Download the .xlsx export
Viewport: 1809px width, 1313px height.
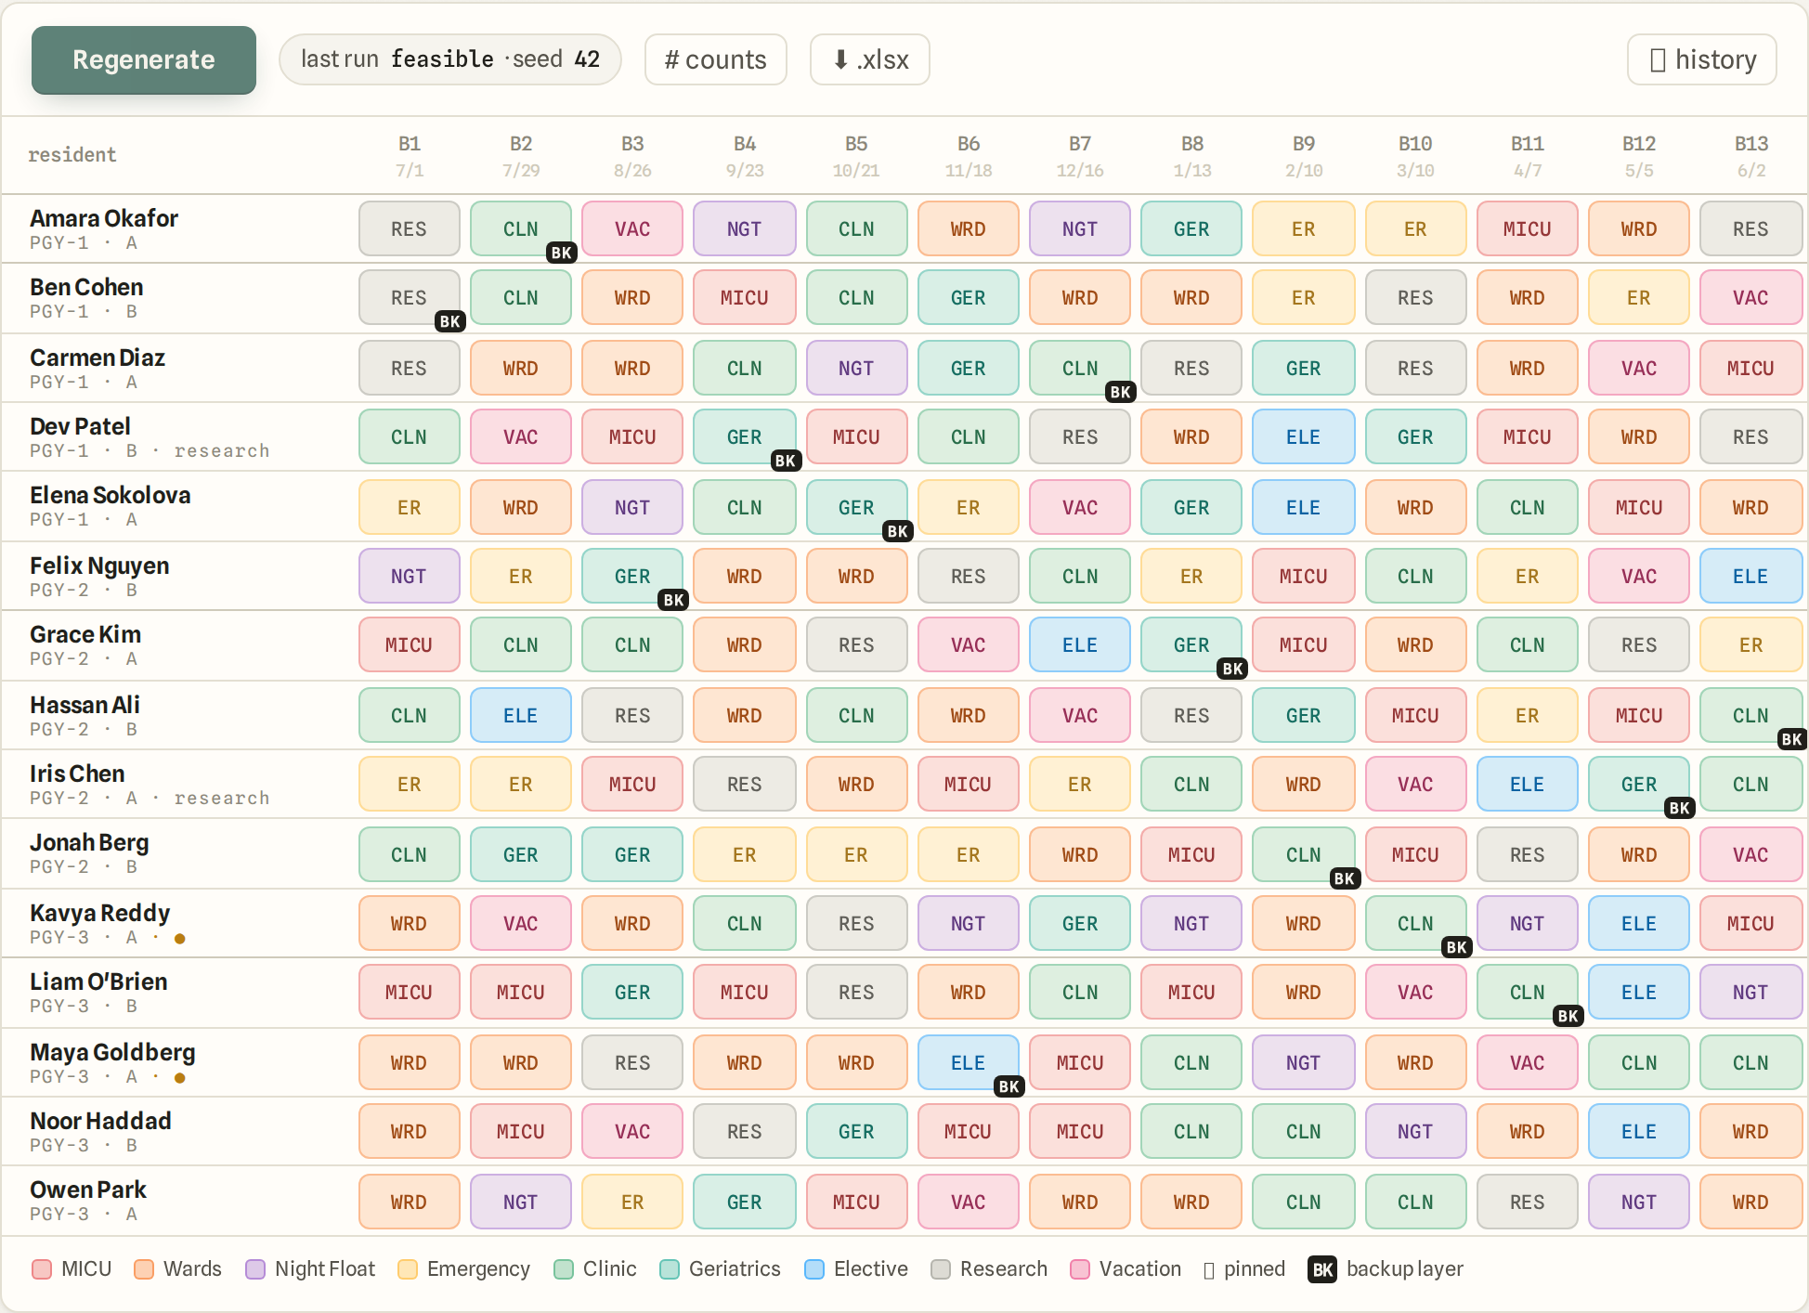(x=870, y=60)
